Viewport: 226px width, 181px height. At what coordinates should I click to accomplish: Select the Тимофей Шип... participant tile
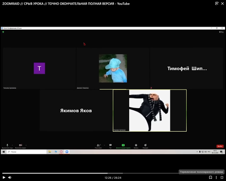(x=187, y=68)
